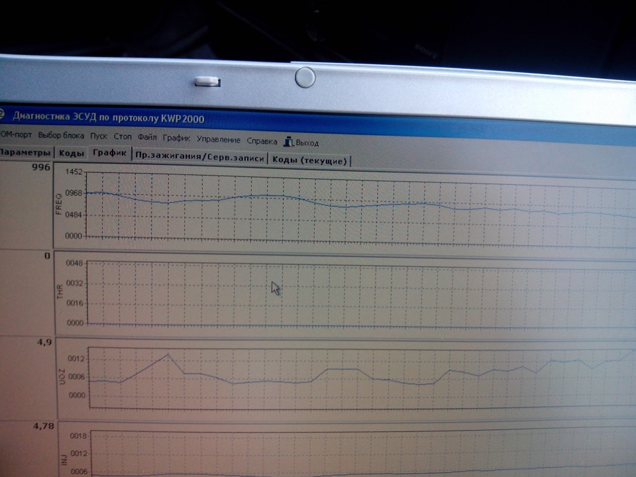Viewport: 636px width, 477px height.
Task: Click the THR graph plot area
Action: pos(361,295)
